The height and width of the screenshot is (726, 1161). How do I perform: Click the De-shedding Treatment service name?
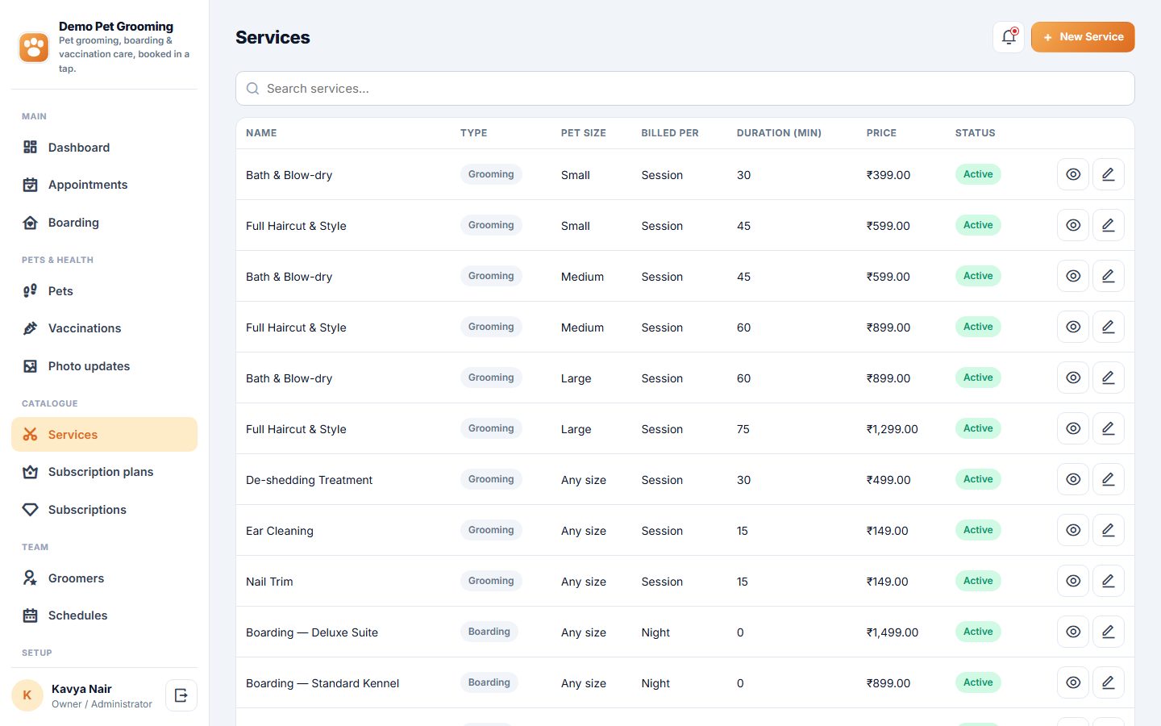pos(309,480)
